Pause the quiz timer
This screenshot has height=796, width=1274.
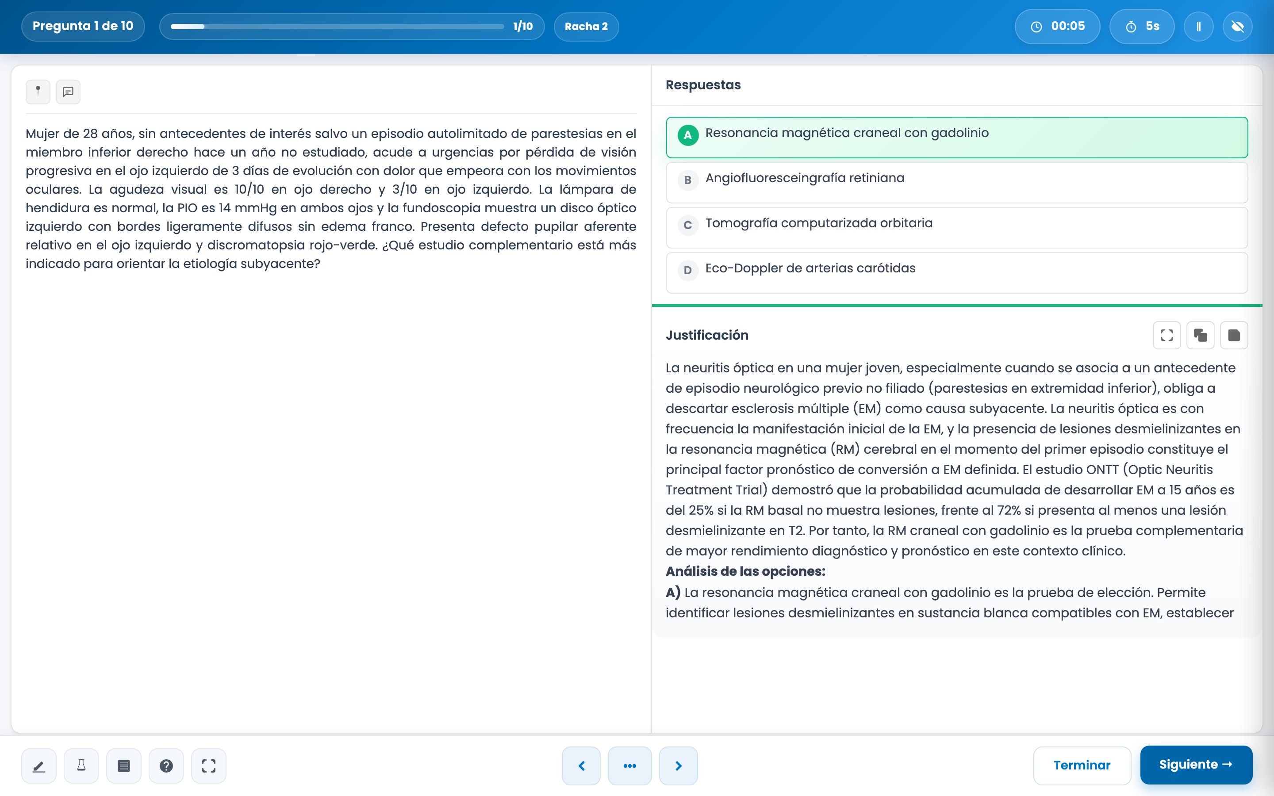click(1199, 27)
